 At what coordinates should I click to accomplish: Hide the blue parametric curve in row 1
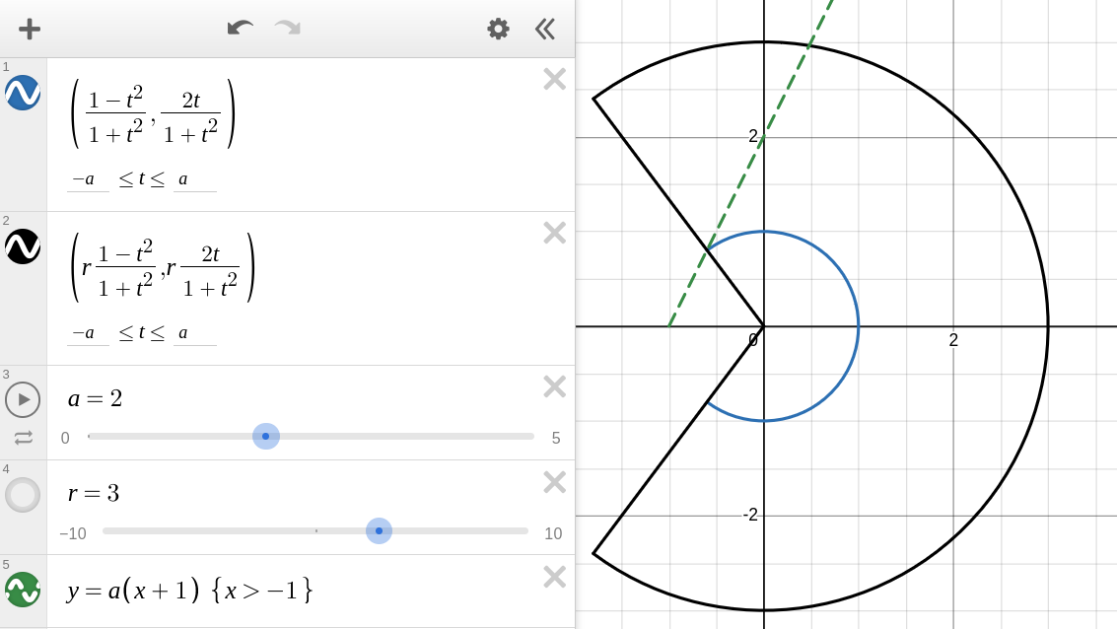[x=23, y=93]
